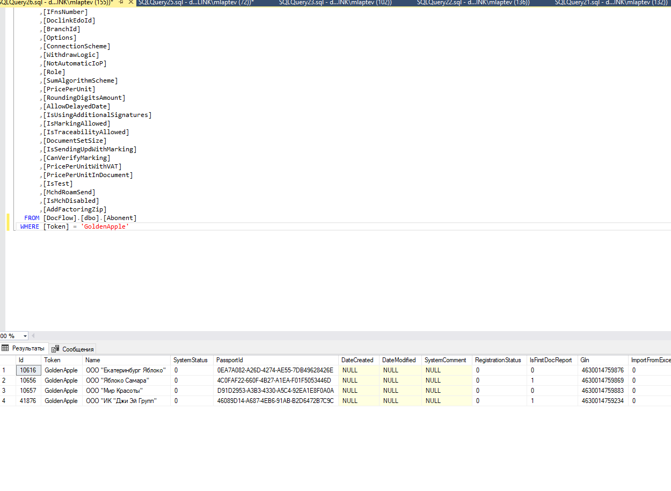
Task: Select result row 1 via its row header
Action: (8, 370)
